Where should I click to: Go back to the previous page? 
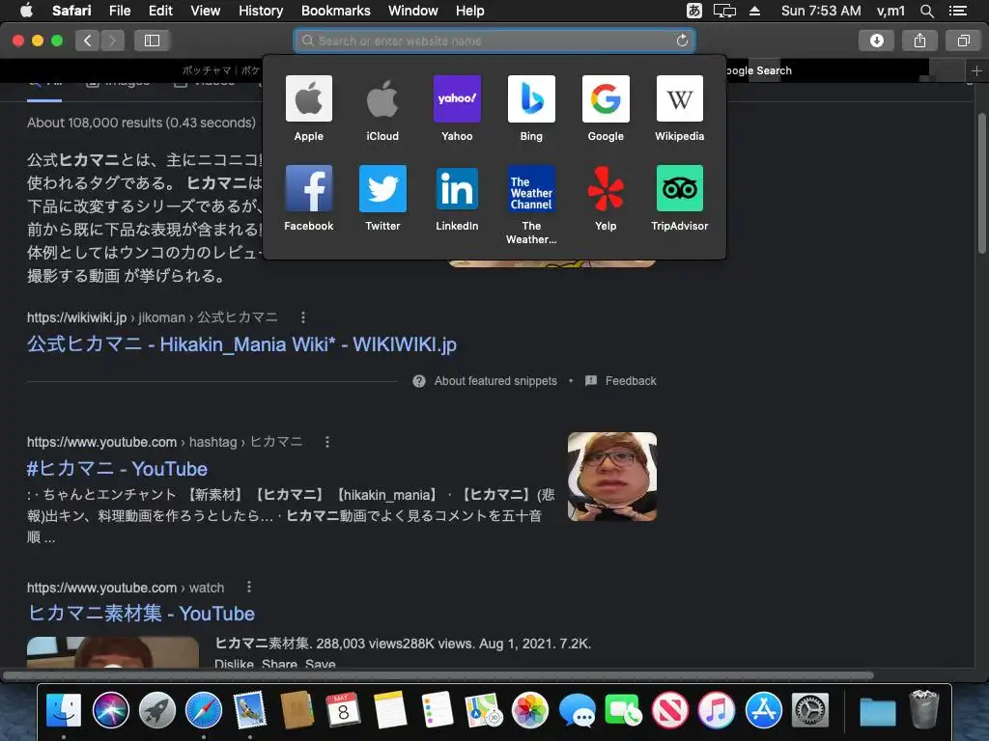[x=88, y=41]
